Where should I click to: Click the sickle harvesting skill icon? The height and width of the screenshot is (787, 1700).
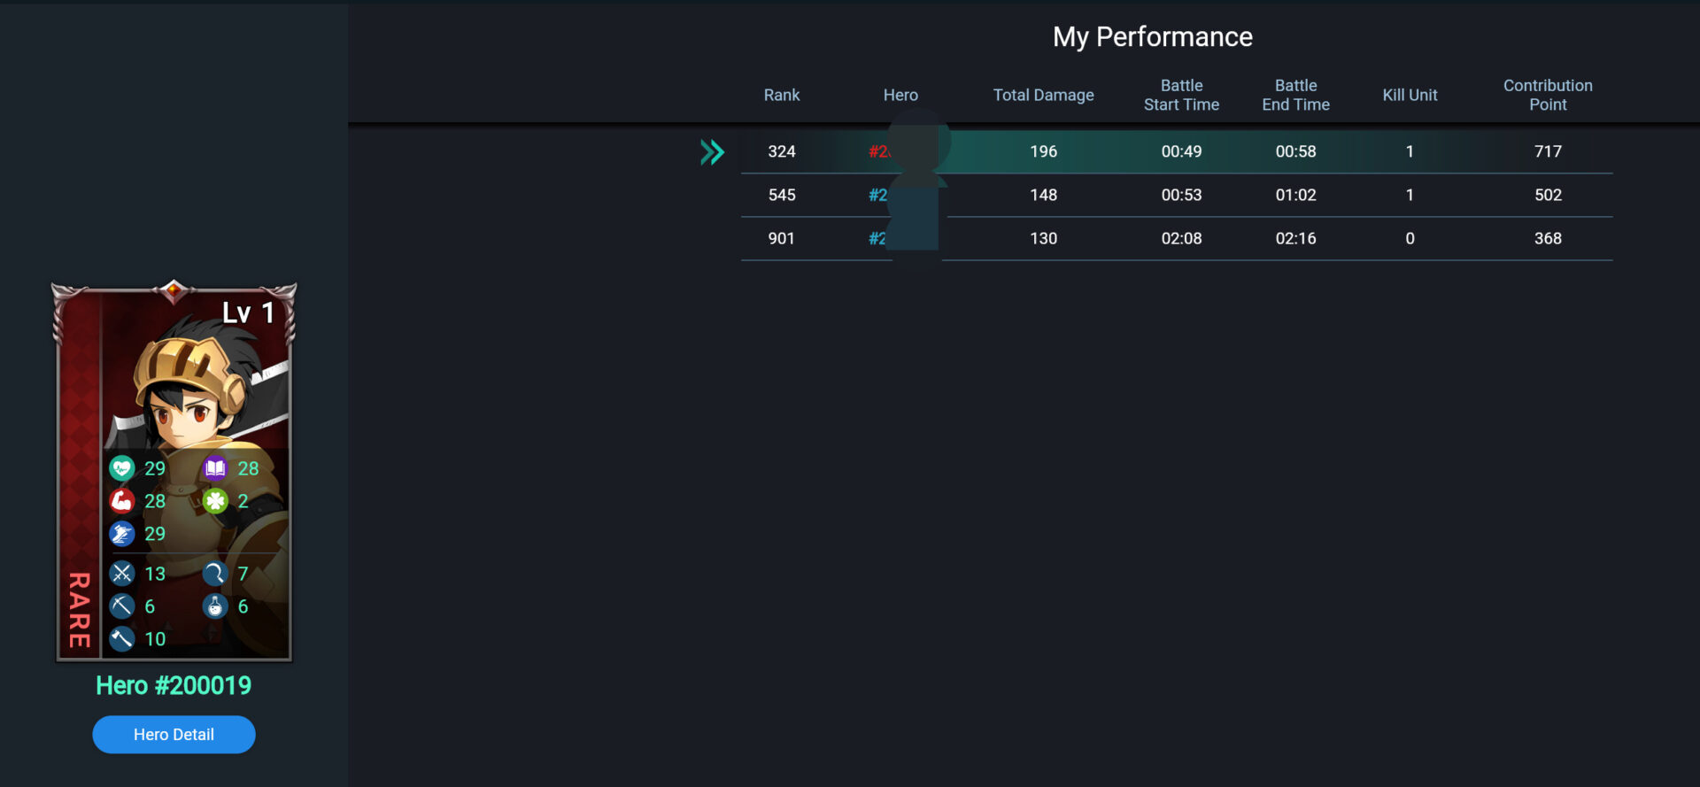[x=215, y=574]
